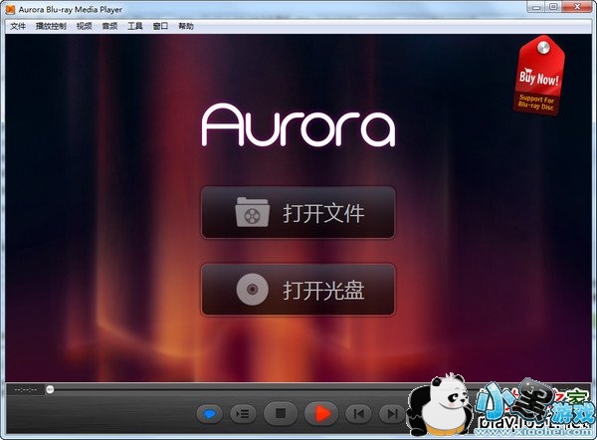Click the seek bar progress handle
597x440 pixels.
50,389
